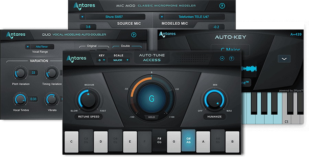Open the Key dropdown showing G

click(x=102, y=60)
